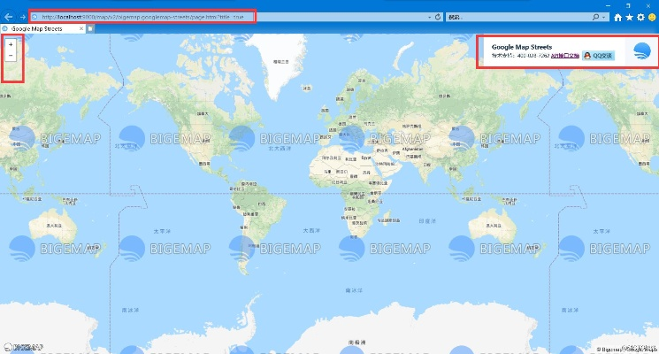Open the browser Home page icon
Viewport: 659px width, 354px height.
click(x=617, y=17)
